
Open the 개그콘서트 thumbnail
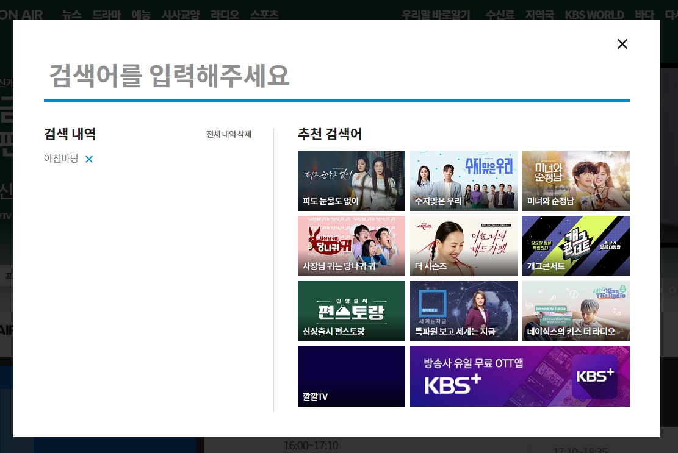point(576,246)
